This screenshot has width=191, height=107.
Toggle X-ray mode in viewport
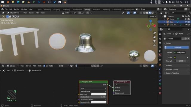pos(141,13)
